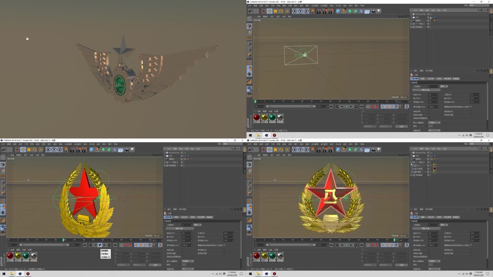493x277 pixels.
Task: Add Light object in camera-wireframe window
Action: click(x=379, y=11)
